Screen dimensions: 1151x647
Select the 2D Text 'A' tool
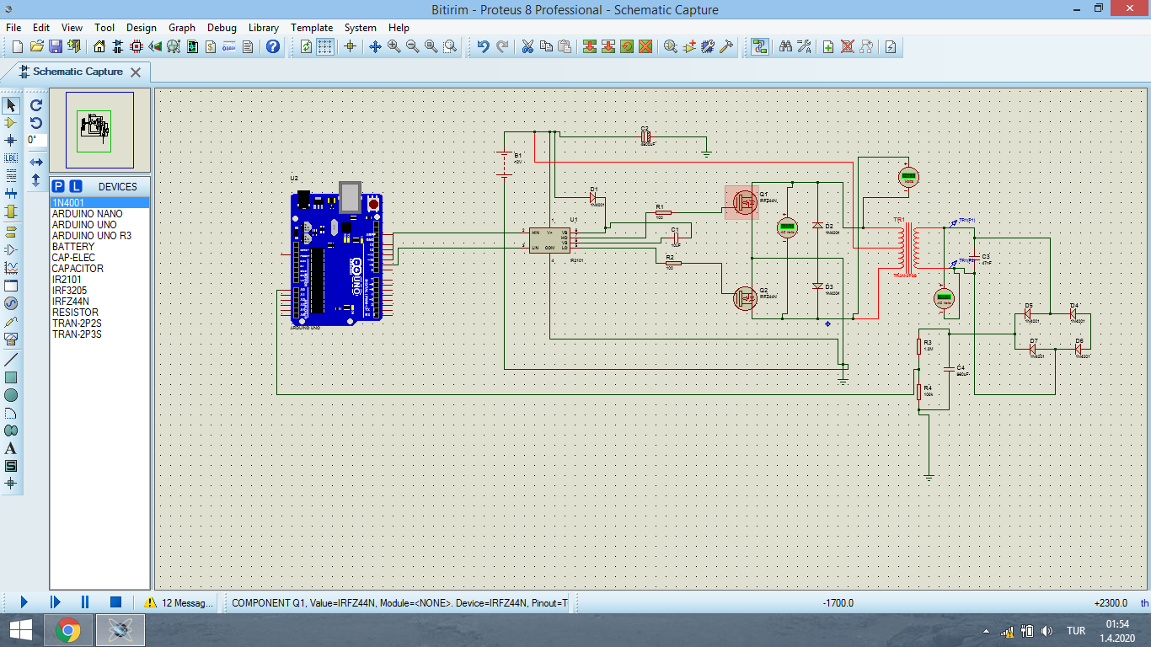[x=11, y=448]
